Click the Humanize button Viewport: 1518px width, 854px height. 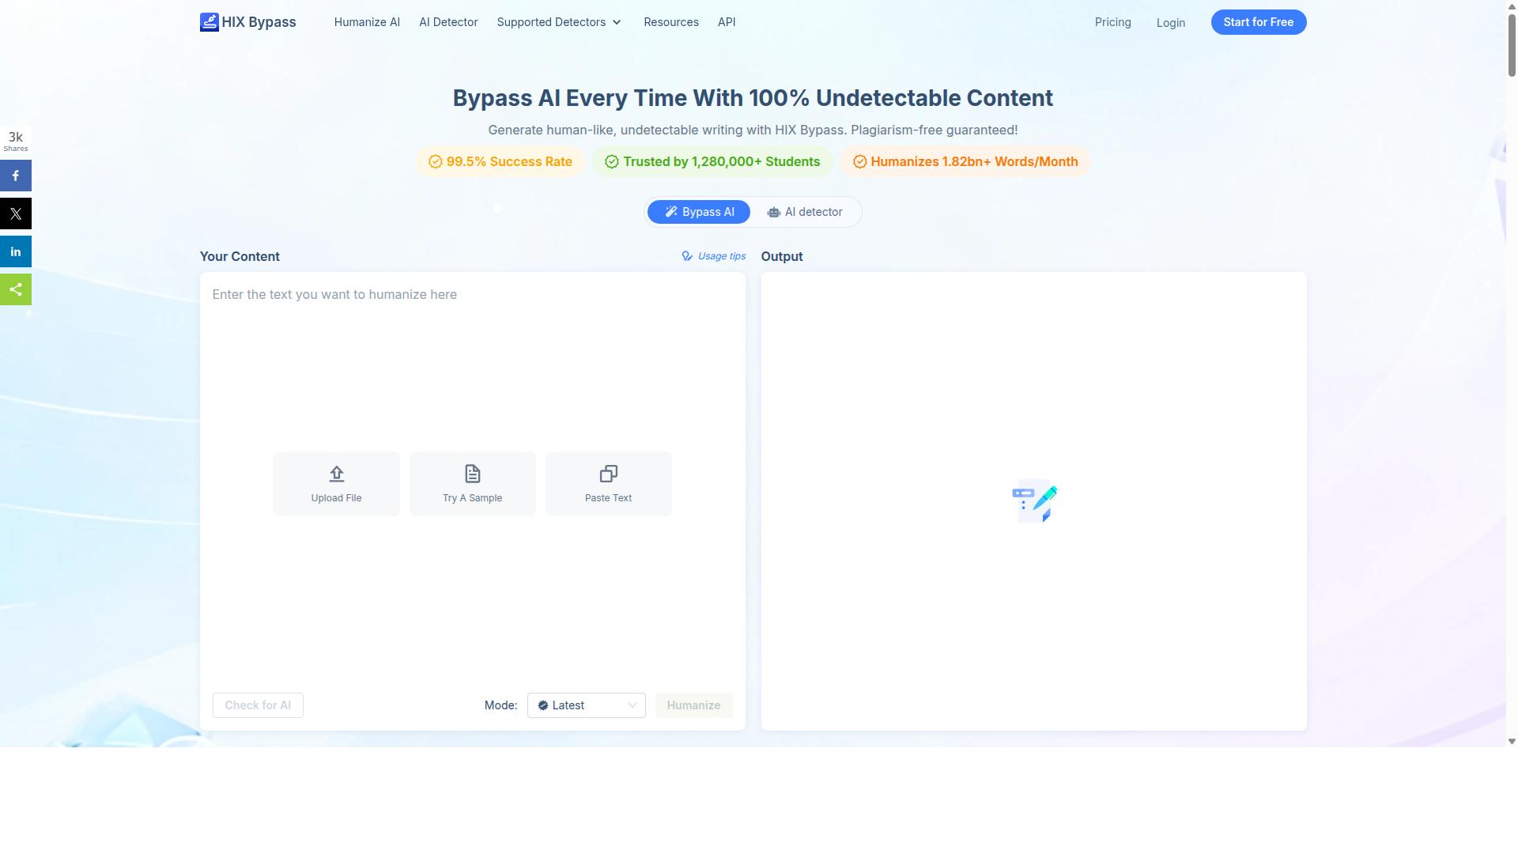[693, 705]
